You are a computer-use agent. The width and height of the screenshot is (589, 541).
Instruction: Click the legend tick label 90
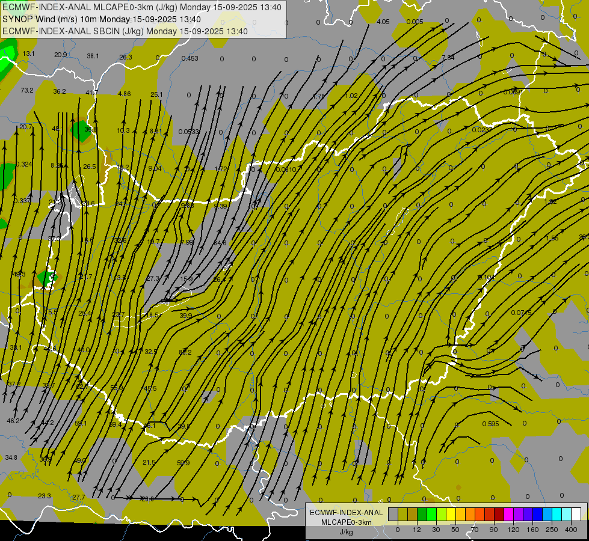click(493, 530)
